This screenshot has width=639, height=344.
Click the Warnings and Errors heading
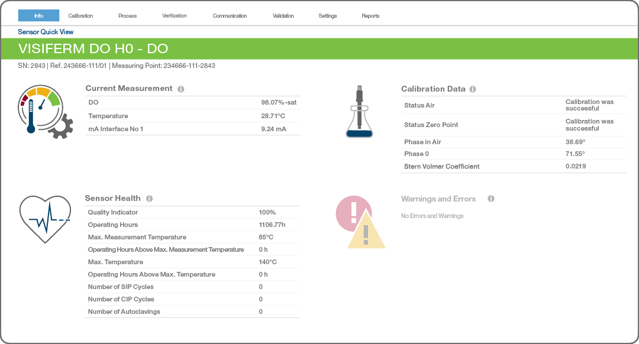(x=438, y=199)
